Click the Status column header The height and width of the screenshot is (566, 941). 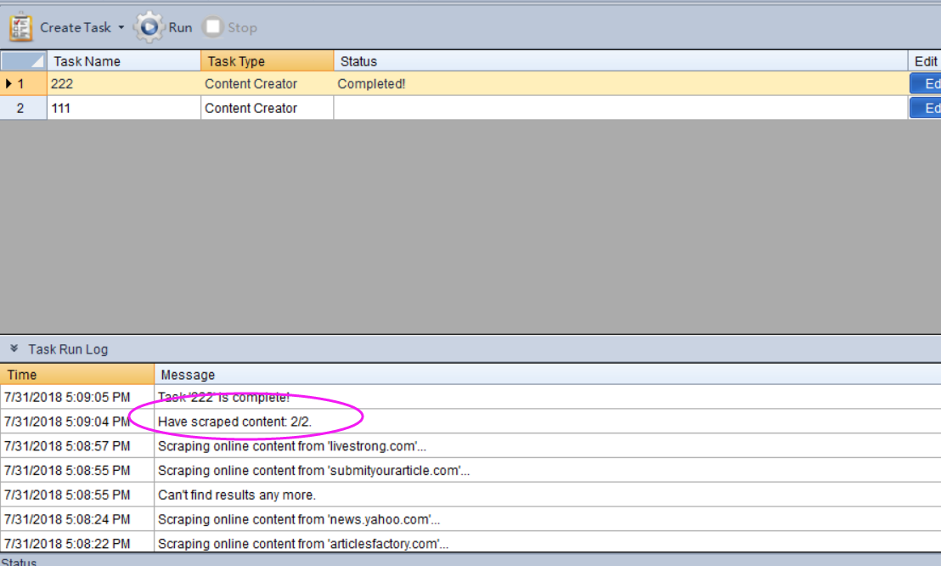(620, 61)
